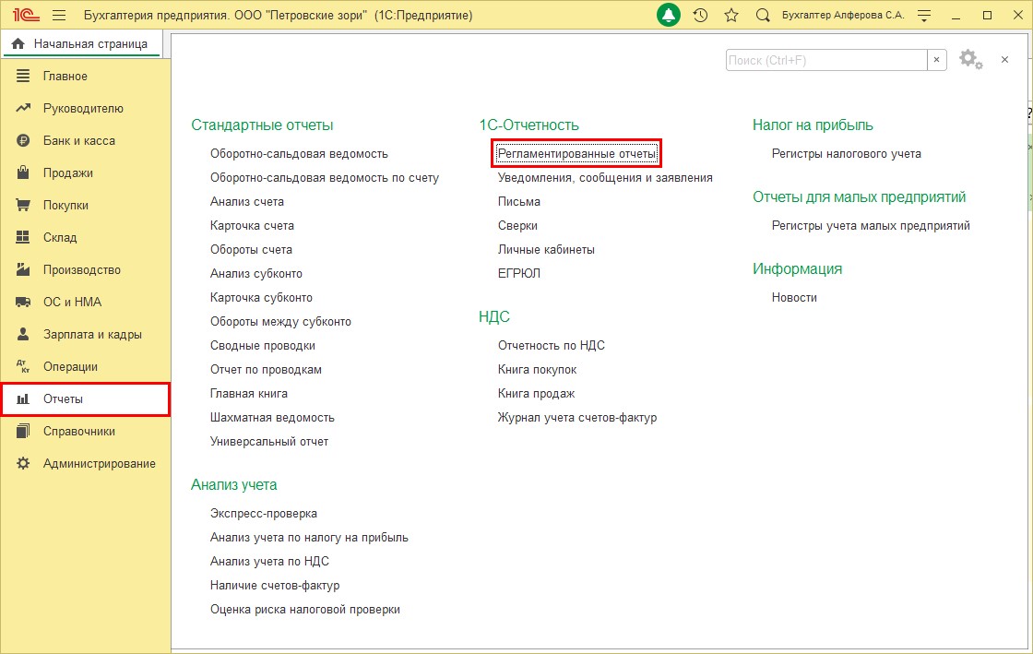Click the Операции Дт/Кт icon

tap(23, 366)
